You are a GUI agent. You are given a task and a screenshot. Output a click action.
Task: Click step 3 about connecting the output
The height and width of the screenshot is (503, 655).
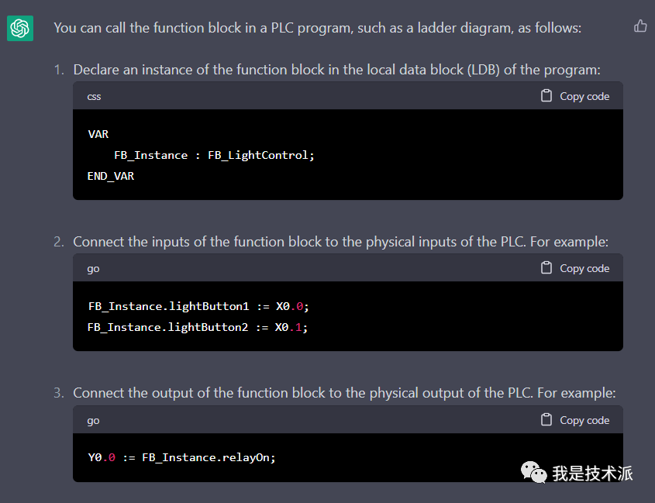344,393
